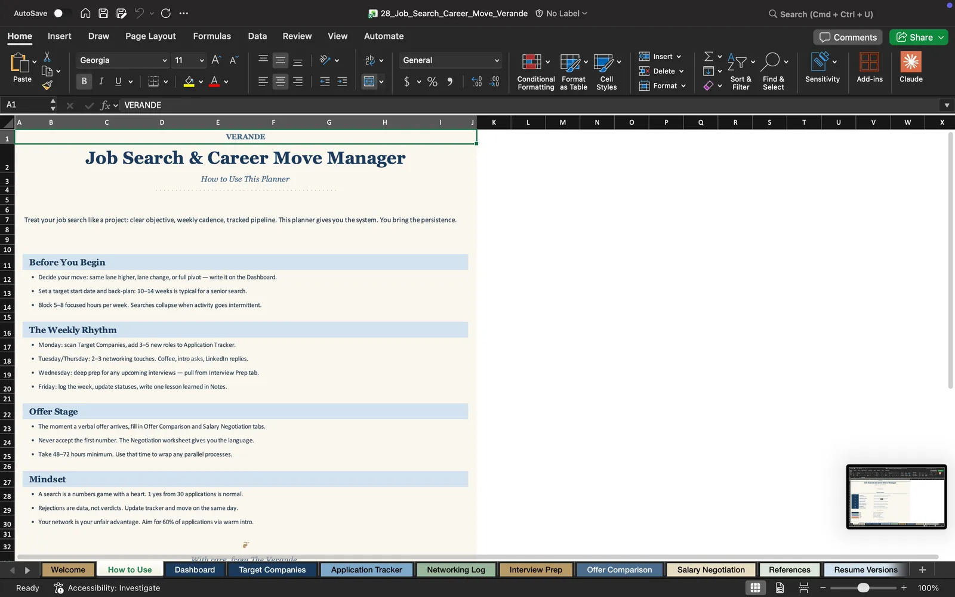The width and height of the screenshot is (955, 597).
Task: Save the workbook with floppy disk icon
Action: [103, 13]
